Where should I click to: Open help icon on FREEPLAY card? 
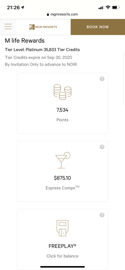pos(102,215)
